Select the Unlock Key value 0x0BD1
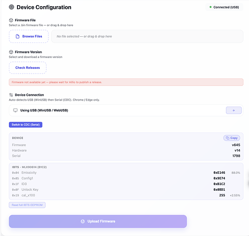The width and height of the screenshot is (249, 236). tap(219, 189)
